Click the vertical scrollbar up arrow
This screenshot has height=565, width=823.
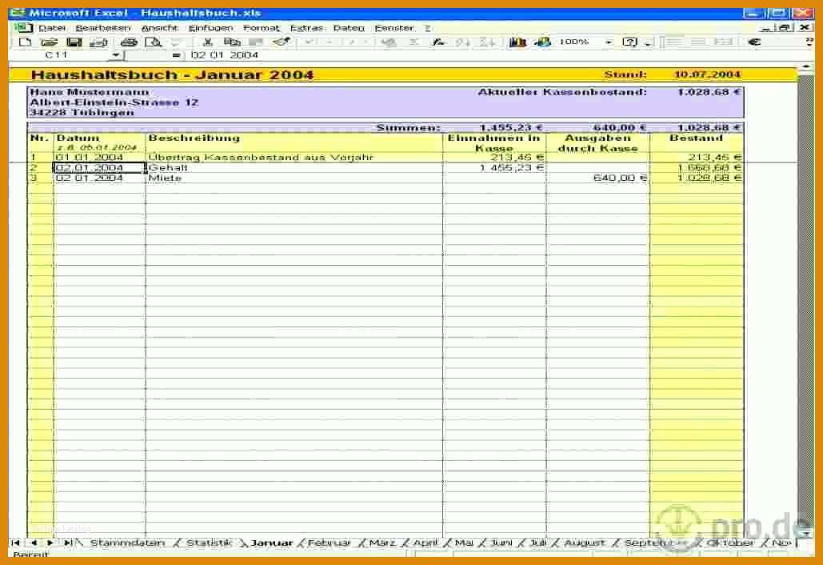(807, 67)
